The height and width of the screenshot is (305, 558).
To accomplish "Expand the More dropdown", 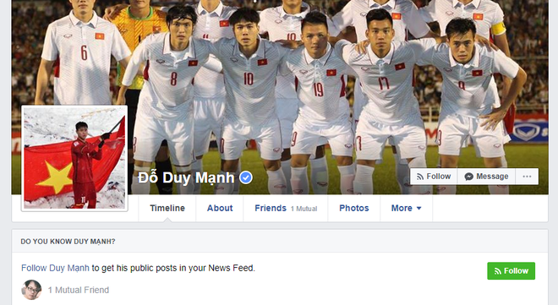I will pyautogui.click(x=407, y=209).
